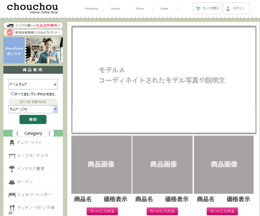Image resolution: width=260 pixels, height=216 pixels.
Task: Click 商品名 under the first product
Action: point(83,199)
